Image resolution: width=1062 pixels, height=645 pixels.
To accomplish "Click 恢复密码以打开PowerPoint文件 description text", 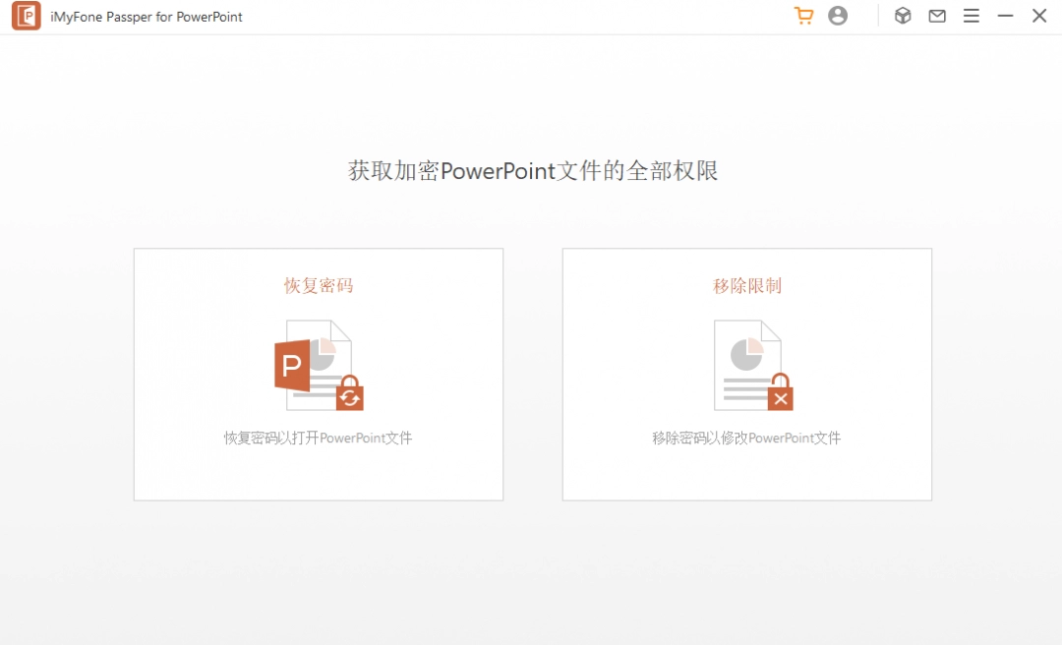I will (318, 438).
